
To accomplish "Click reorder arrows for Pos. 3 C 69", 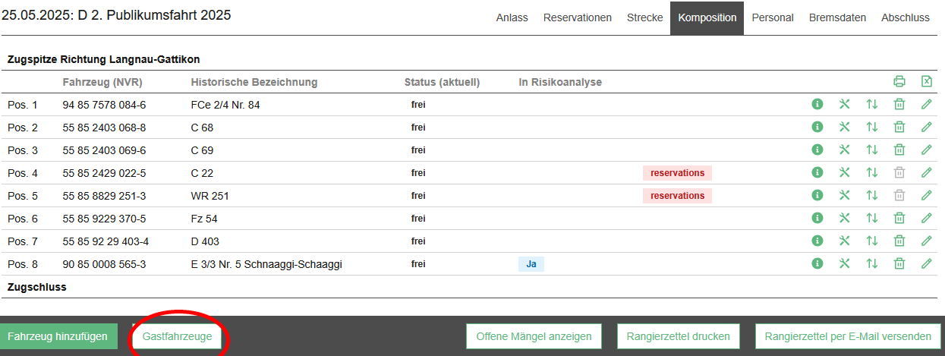I will pyautogui.click(x=872, y=150).
